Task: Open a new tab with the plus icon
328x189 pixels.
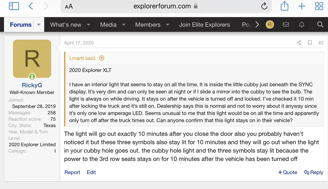Action: point(302,6)
